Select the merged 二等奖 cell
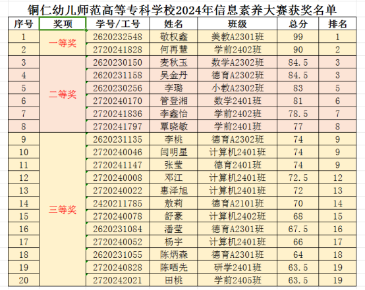 coord(63,94)
